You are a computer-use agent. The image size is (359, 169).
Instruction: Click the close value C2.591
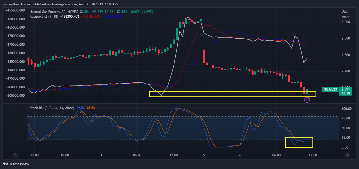[x=122, y=12]
